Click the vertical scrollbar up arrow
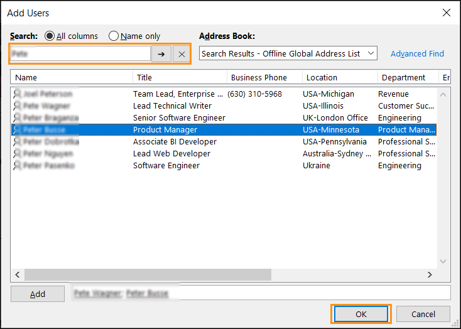461x329 pixels. point(443,94)
